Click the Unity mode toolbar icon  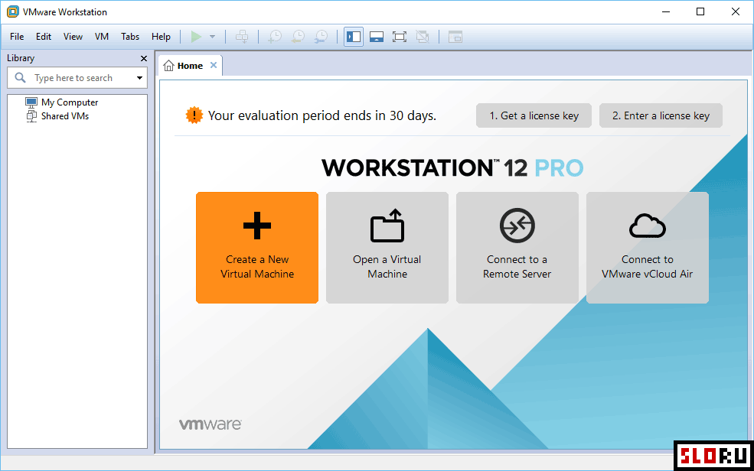[x=423, y=37]
